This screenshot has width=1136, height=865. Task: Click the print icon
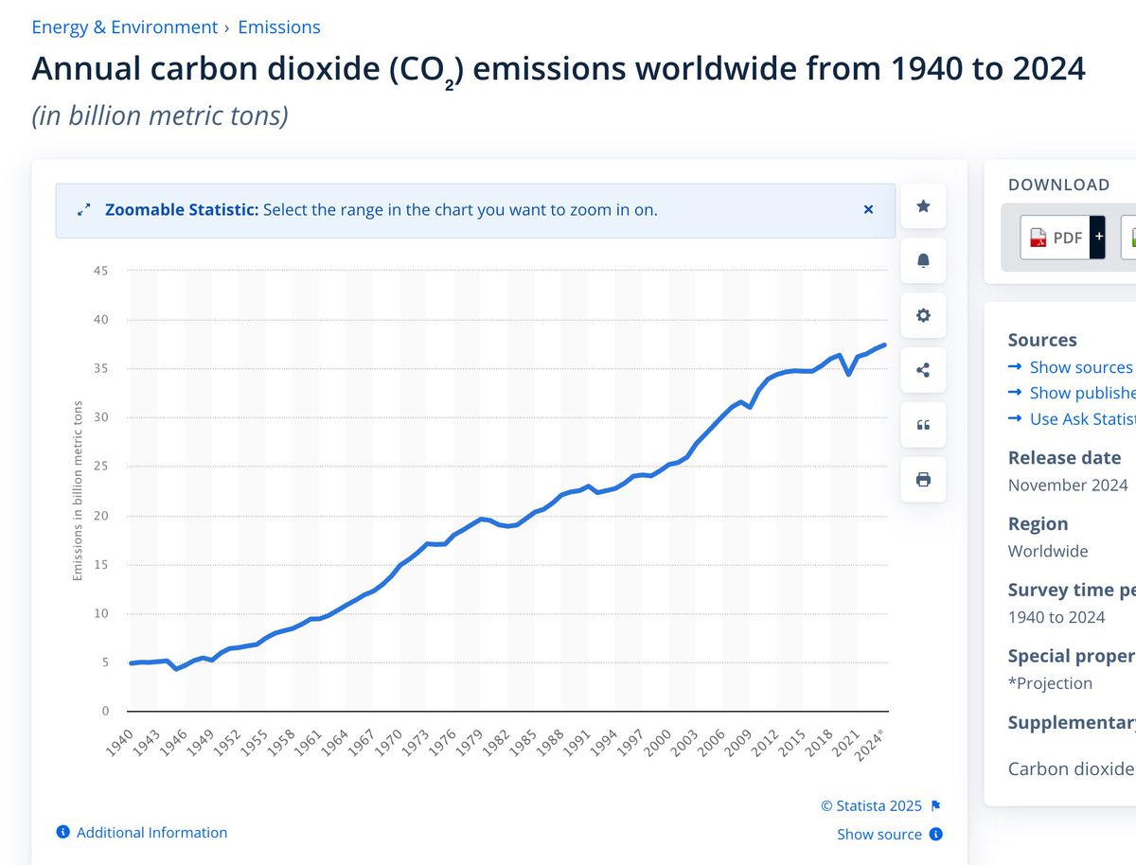pyautogui.click(x=924, y=480)
